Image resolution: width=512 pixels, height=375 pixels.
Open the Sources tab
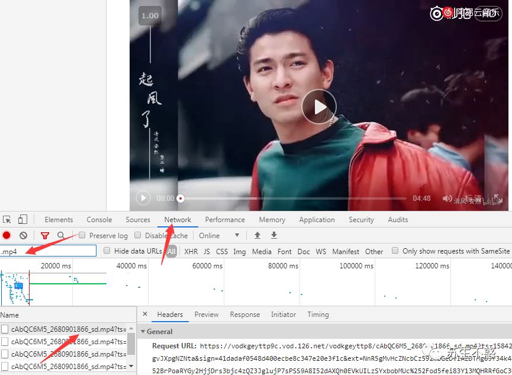point(138,220)
